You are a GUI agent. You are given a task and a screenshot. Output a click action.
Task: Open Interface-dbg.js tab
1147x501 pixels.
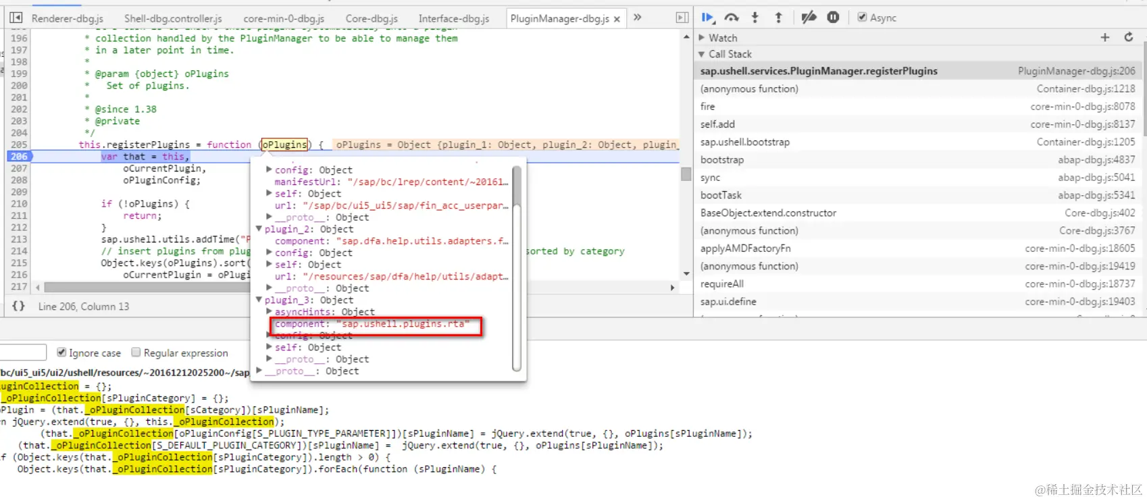[x=454, y=18]
